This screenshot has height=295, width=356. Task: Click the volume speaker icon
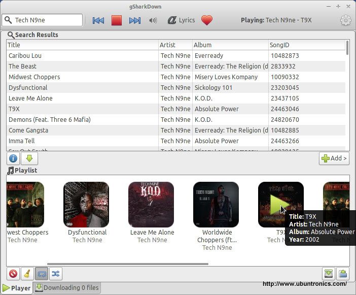click(153, 20)
